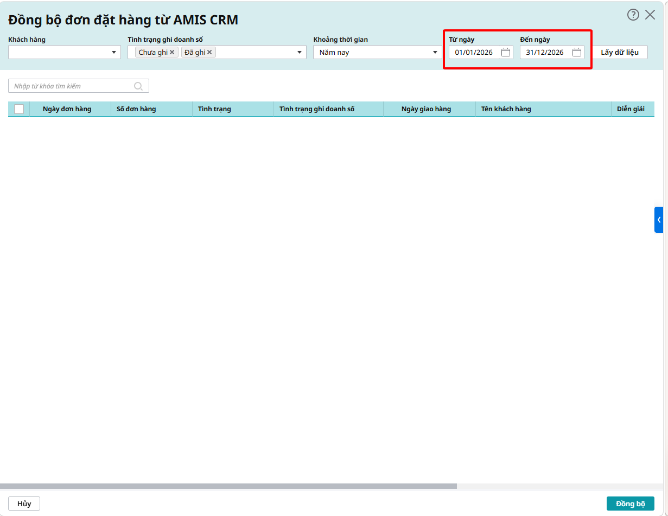The image size is (668, 516).
Task: Remove the Đã ghi filter tag
Action: [209, 52]
